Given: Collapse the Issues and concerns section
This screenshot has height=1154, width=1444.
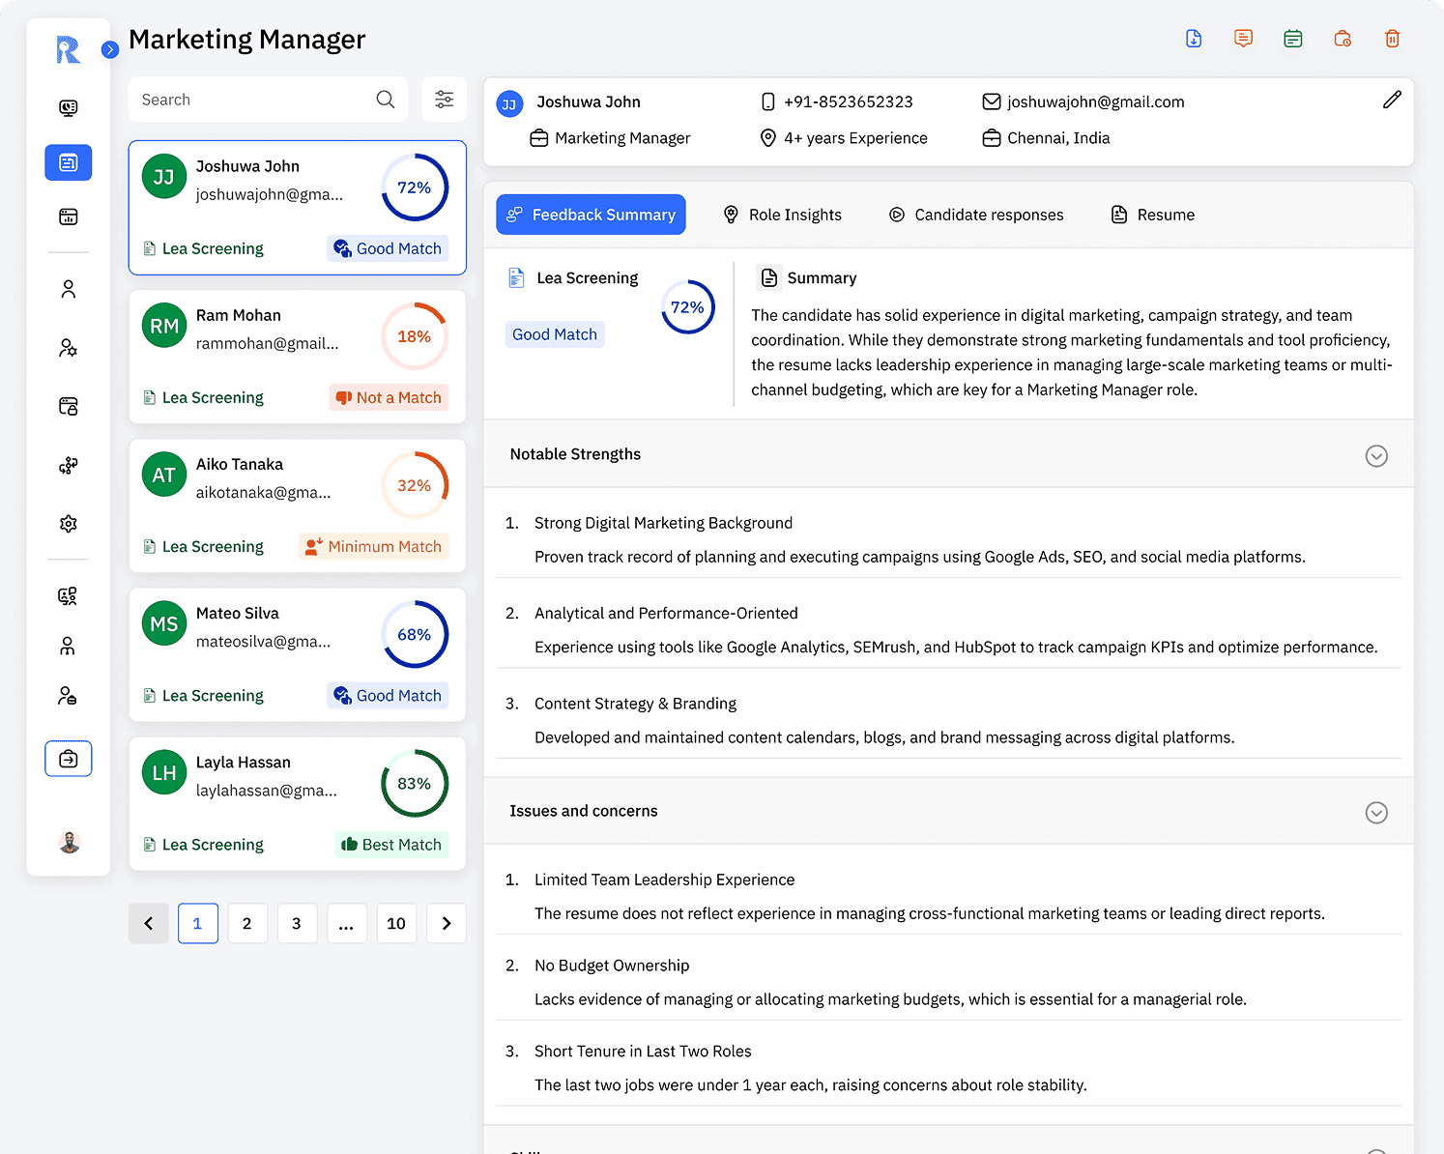Looking at the screenshot, I should tap(1376, 812).
